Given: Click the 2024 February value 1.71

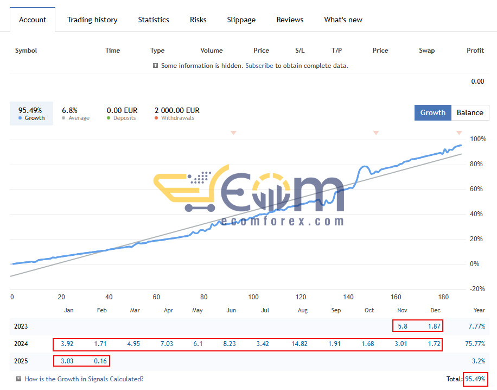Looking at the screenshot, I should (x=100, y=344).
